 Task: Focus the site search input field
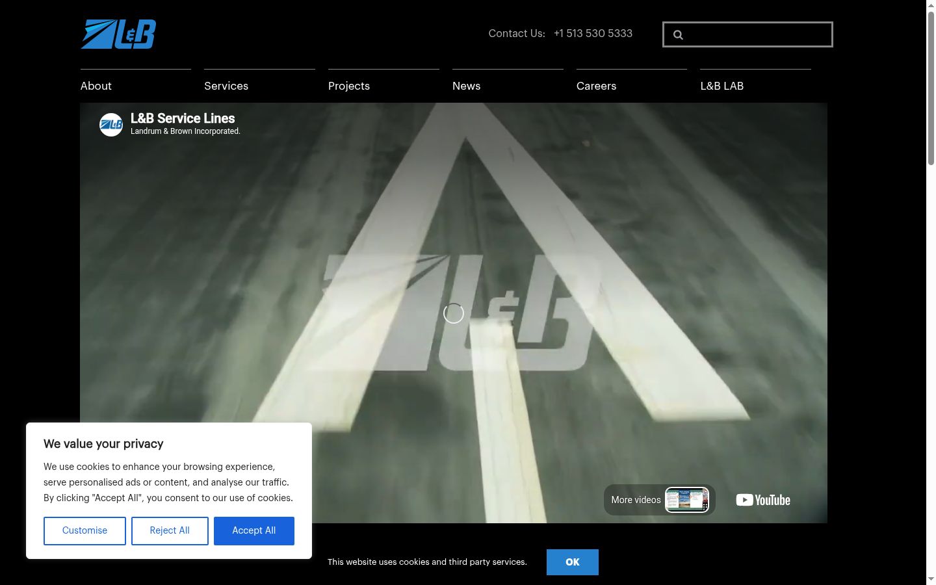tap(747, 34)
